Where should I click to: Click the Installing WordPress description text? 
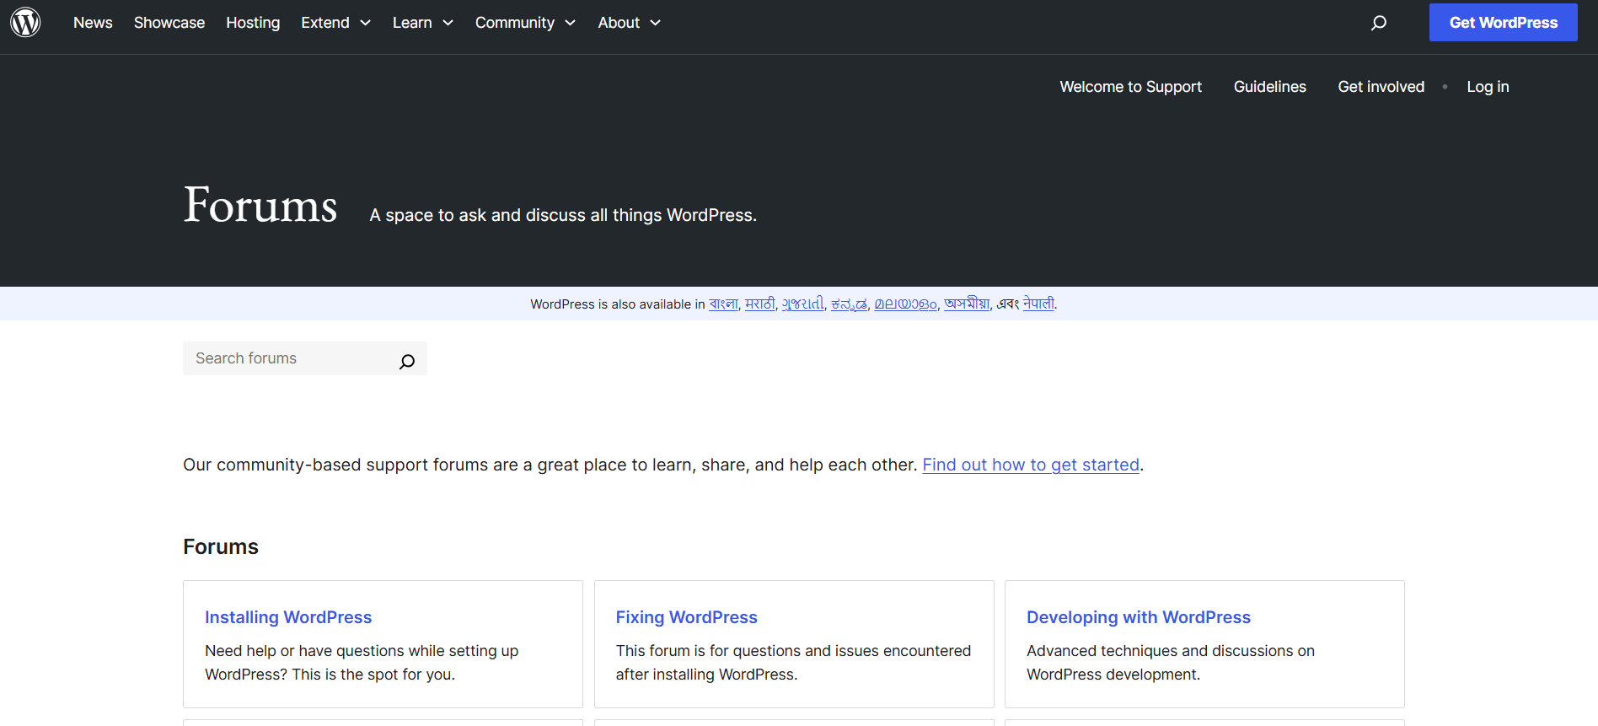coord(362,663)
